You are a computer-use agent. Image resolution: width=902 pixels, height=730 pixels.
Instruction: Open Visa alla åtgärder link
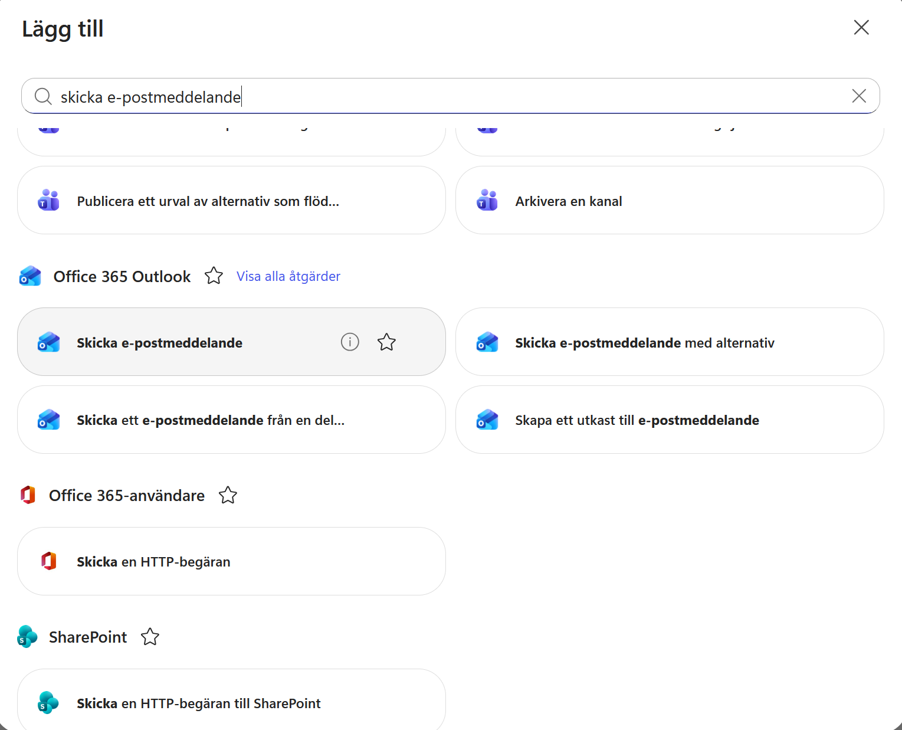(x=288, y=276)
